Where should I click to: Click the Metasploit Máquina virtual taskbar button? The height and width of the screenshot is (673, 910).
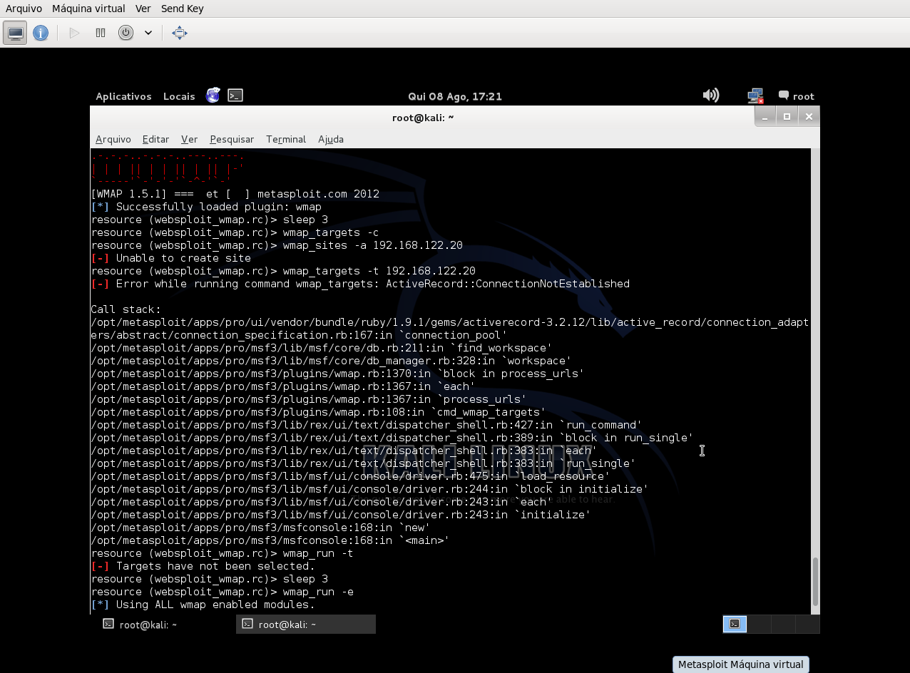pos(741,664)
